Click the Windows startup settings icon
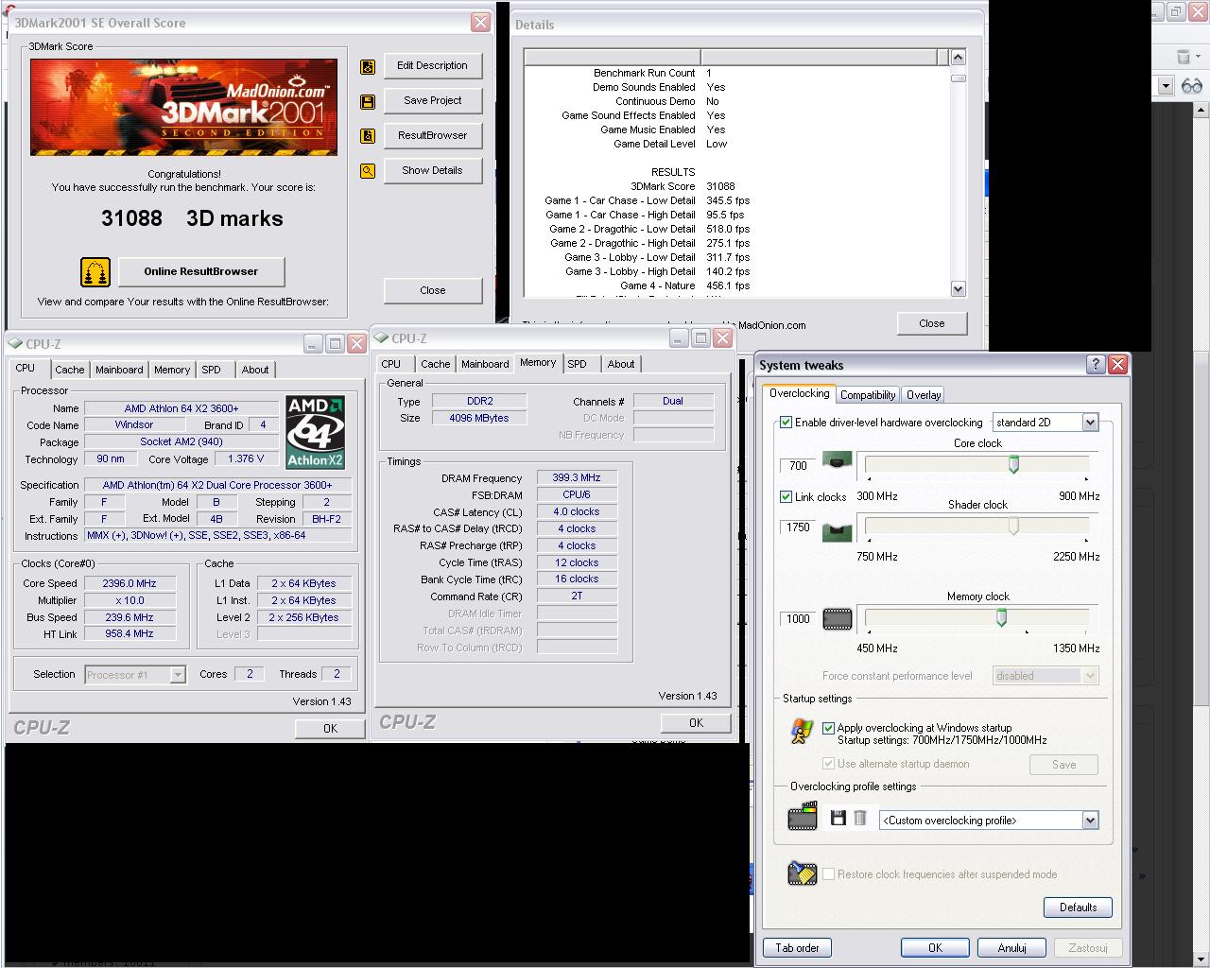Screen dimensions: 1210x968 click(x=802, y=732)
